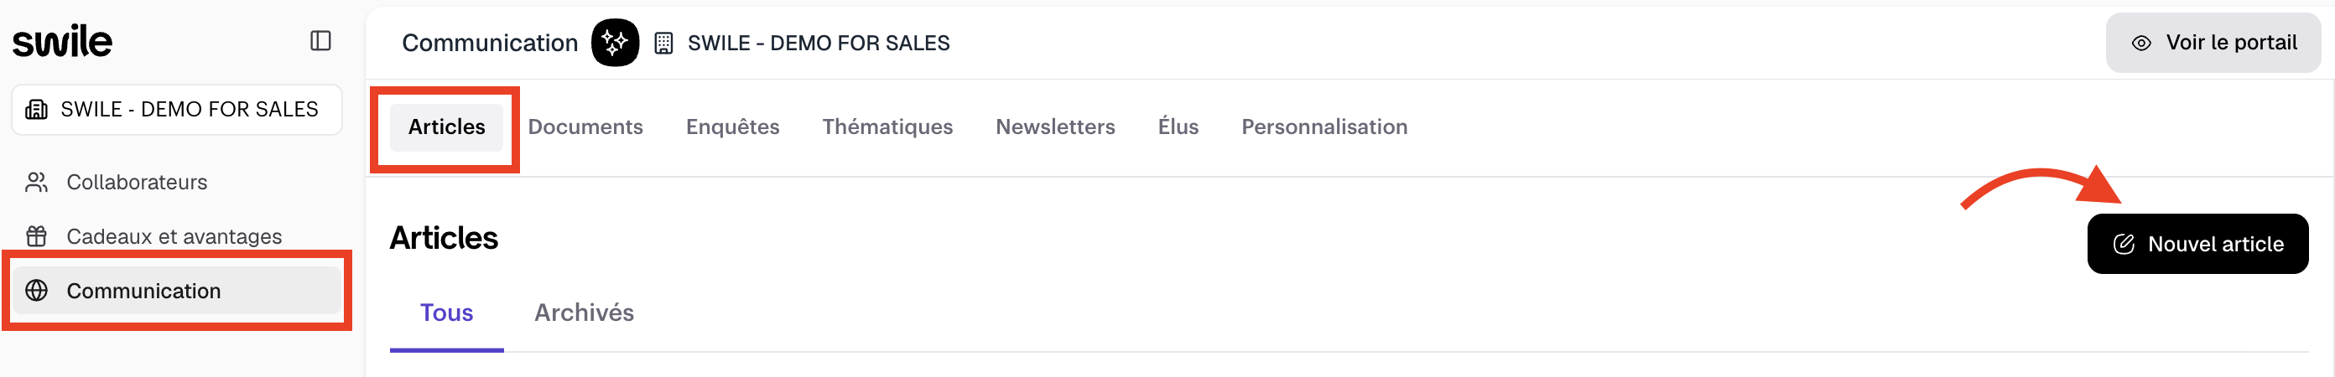Select the Thématiques tab
This screenshot has height=377, width=2335.
coord(887,127)
